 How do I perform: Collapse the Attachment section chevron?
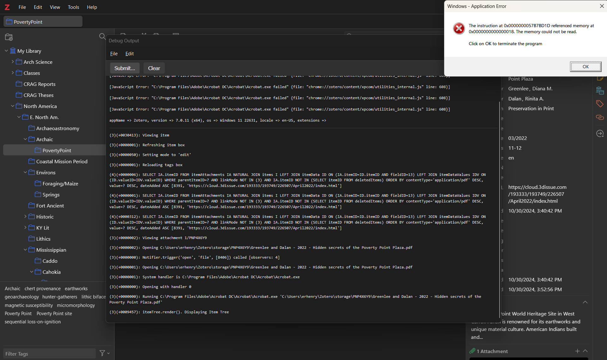585,351
